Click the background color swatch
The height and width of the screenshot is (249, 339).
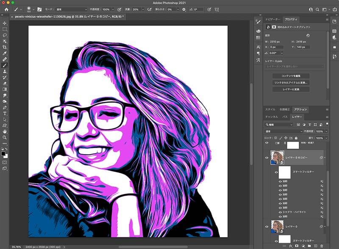click(x=6, y=156)
